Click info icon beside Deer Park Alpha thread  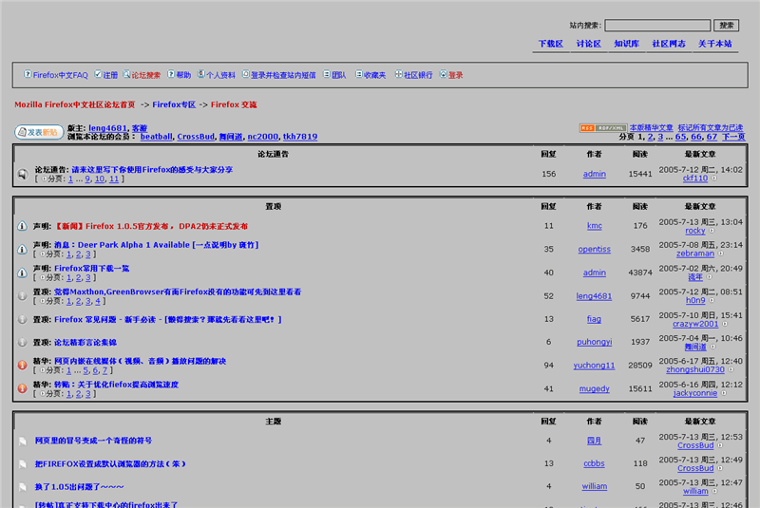[x=22, y=250]
